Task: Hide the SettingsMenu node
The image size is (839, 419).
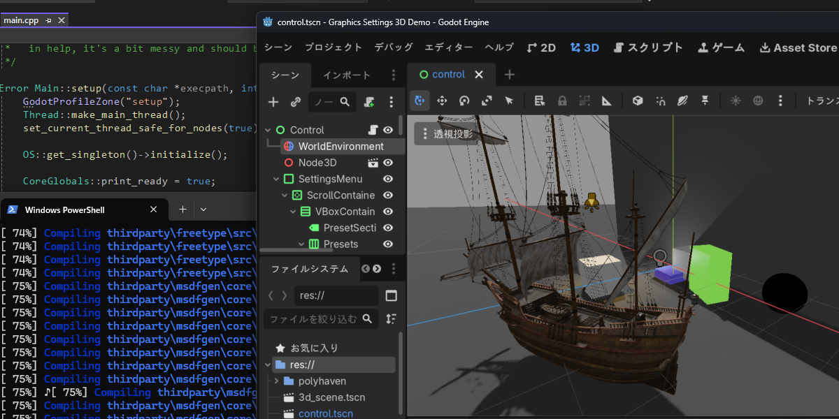Action: pyautogui.click(x=388, y=179)
